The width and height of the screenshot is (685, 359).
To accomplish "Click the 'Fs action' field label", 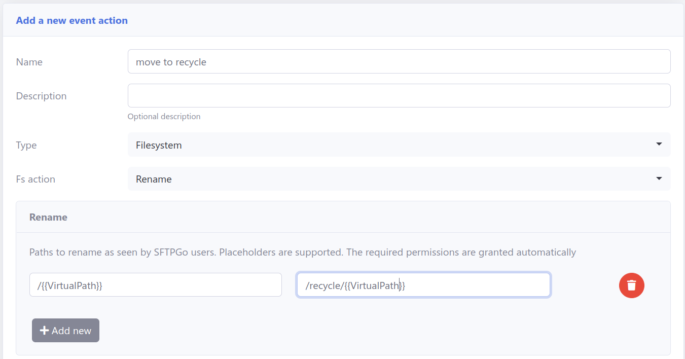I will 35,179.
